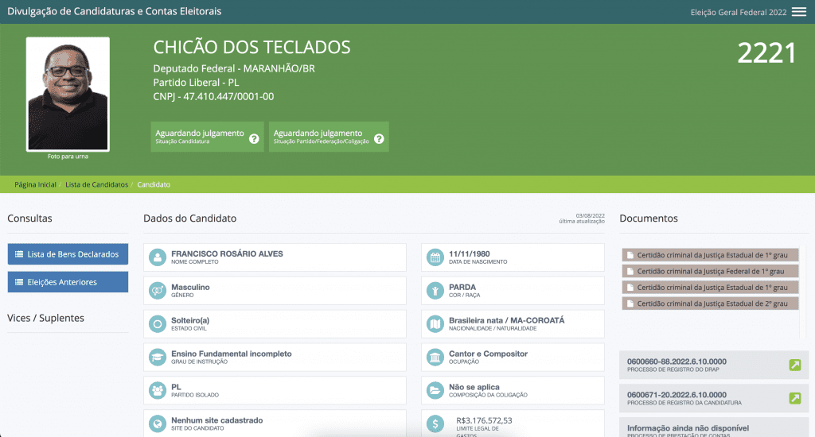The width and height of the screenshot is (815, 437).
Task: Open Eleições Anteriores
Action: pos(68,282)
